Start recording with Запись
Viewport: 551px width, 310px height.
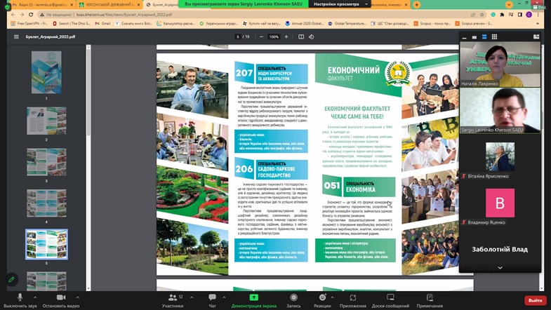click(x=294, y=300)
